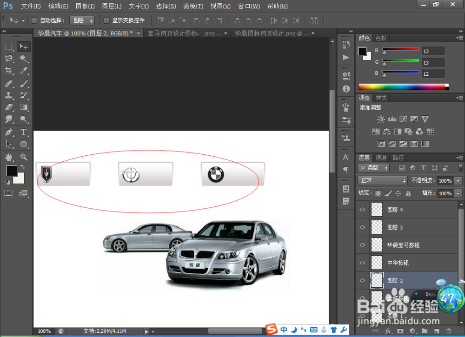
Task: Select the Move tool in toolbox
Action: (x=23, y=46)
